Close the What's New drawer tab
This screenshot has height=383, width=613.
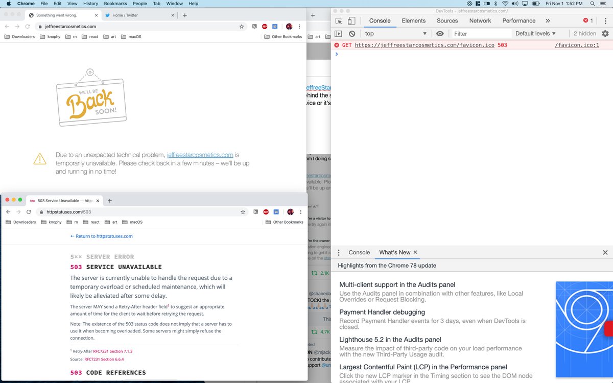[x=415, y=252]
